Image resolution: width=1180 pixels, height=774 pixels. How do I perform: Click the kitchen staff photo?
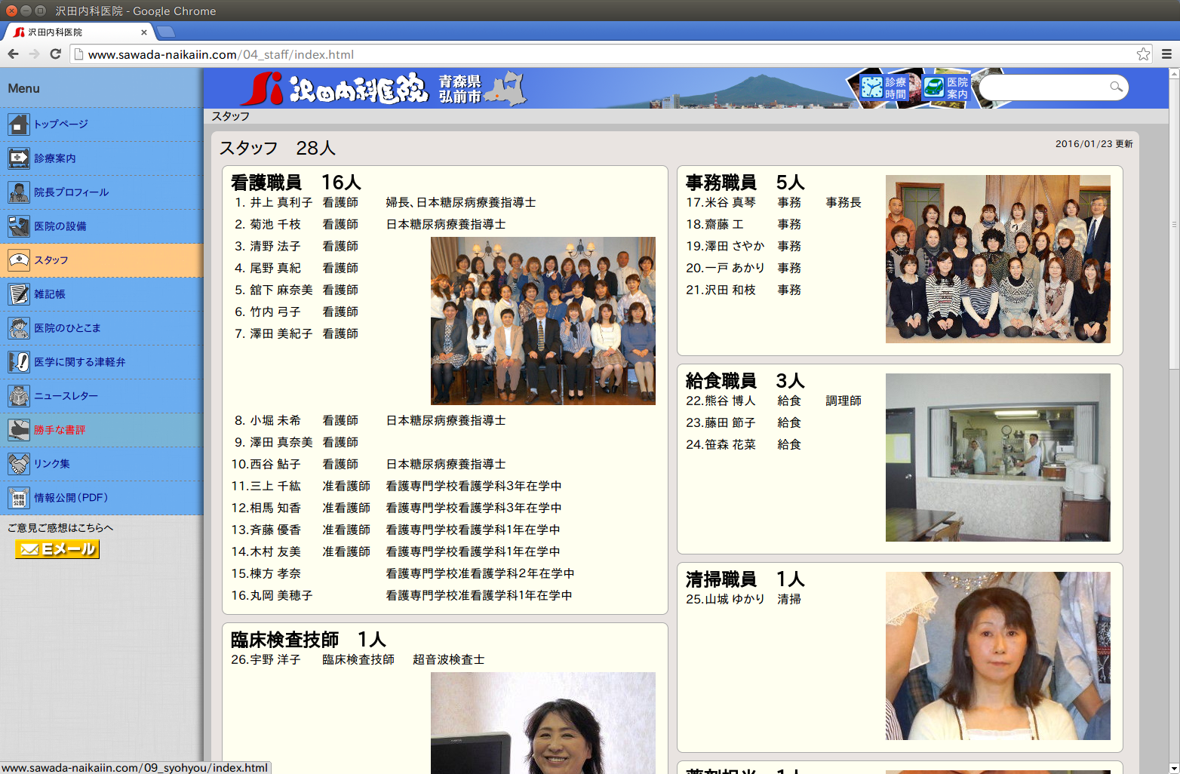click(998, 458)
